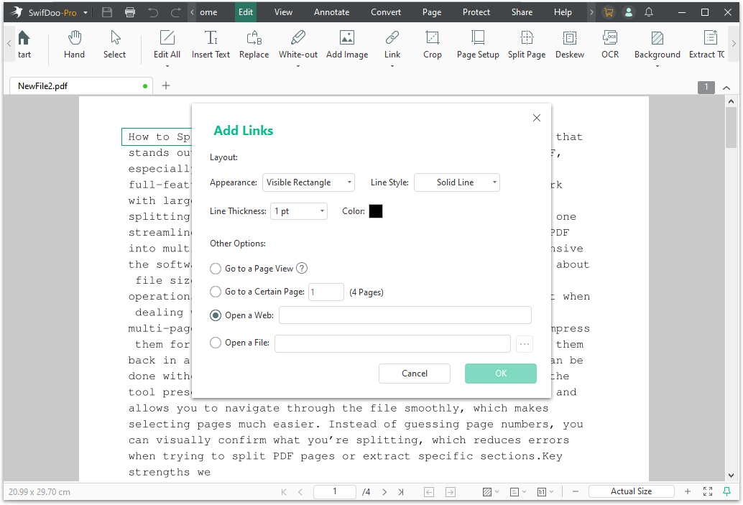Select the Hand tool
The width and height of the screenshot is (743, 505).
point(74,45)
